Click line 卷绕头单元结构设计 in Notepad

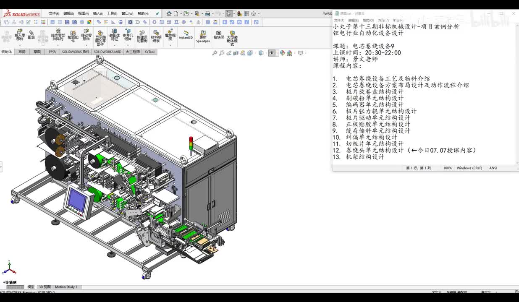tap(375, 150)
